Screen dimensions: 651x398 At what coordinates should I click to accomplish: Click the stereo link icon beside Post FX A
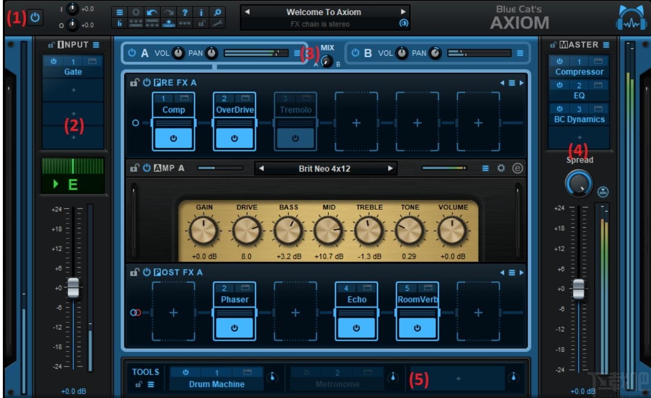136,313
